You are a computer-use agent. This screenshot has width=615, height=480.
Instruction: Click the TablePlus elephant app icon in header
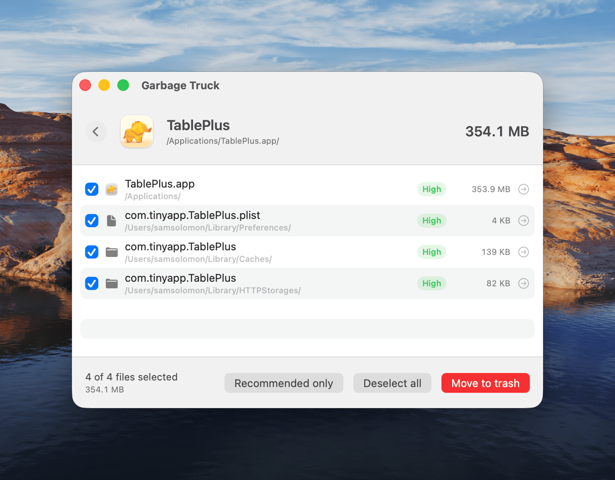137,131
